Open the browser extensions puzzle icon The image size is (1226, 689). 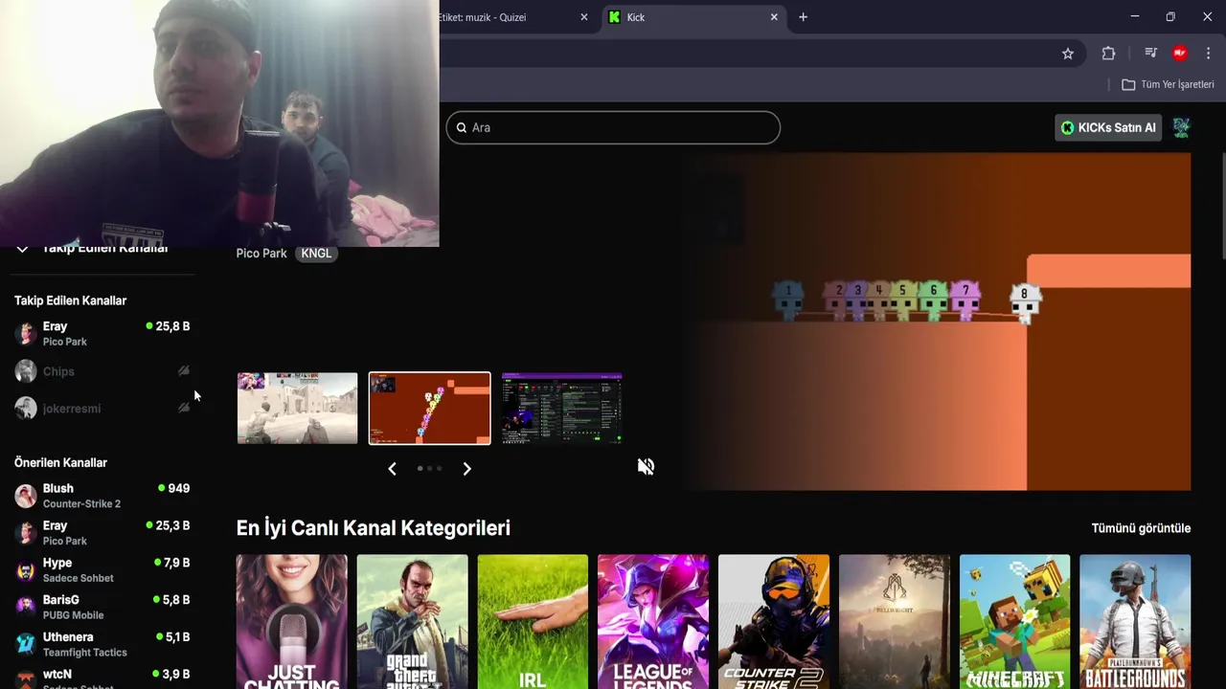click(x=1108, y=54)
